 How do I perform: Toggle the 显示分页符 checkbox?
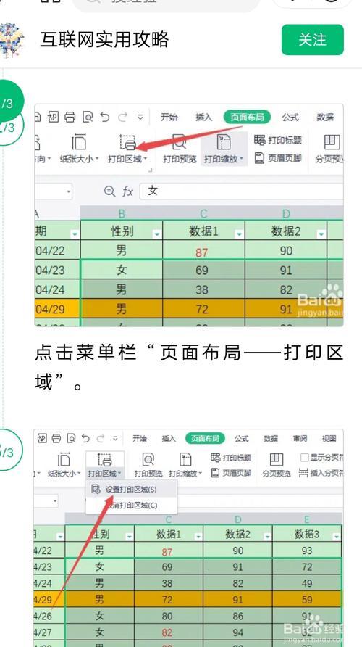click(305, 458)
